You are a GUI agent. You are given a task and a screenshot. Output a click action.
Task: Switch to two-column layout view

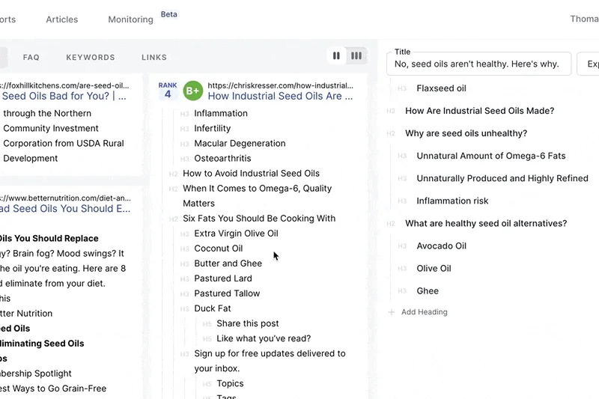point(336,55)
